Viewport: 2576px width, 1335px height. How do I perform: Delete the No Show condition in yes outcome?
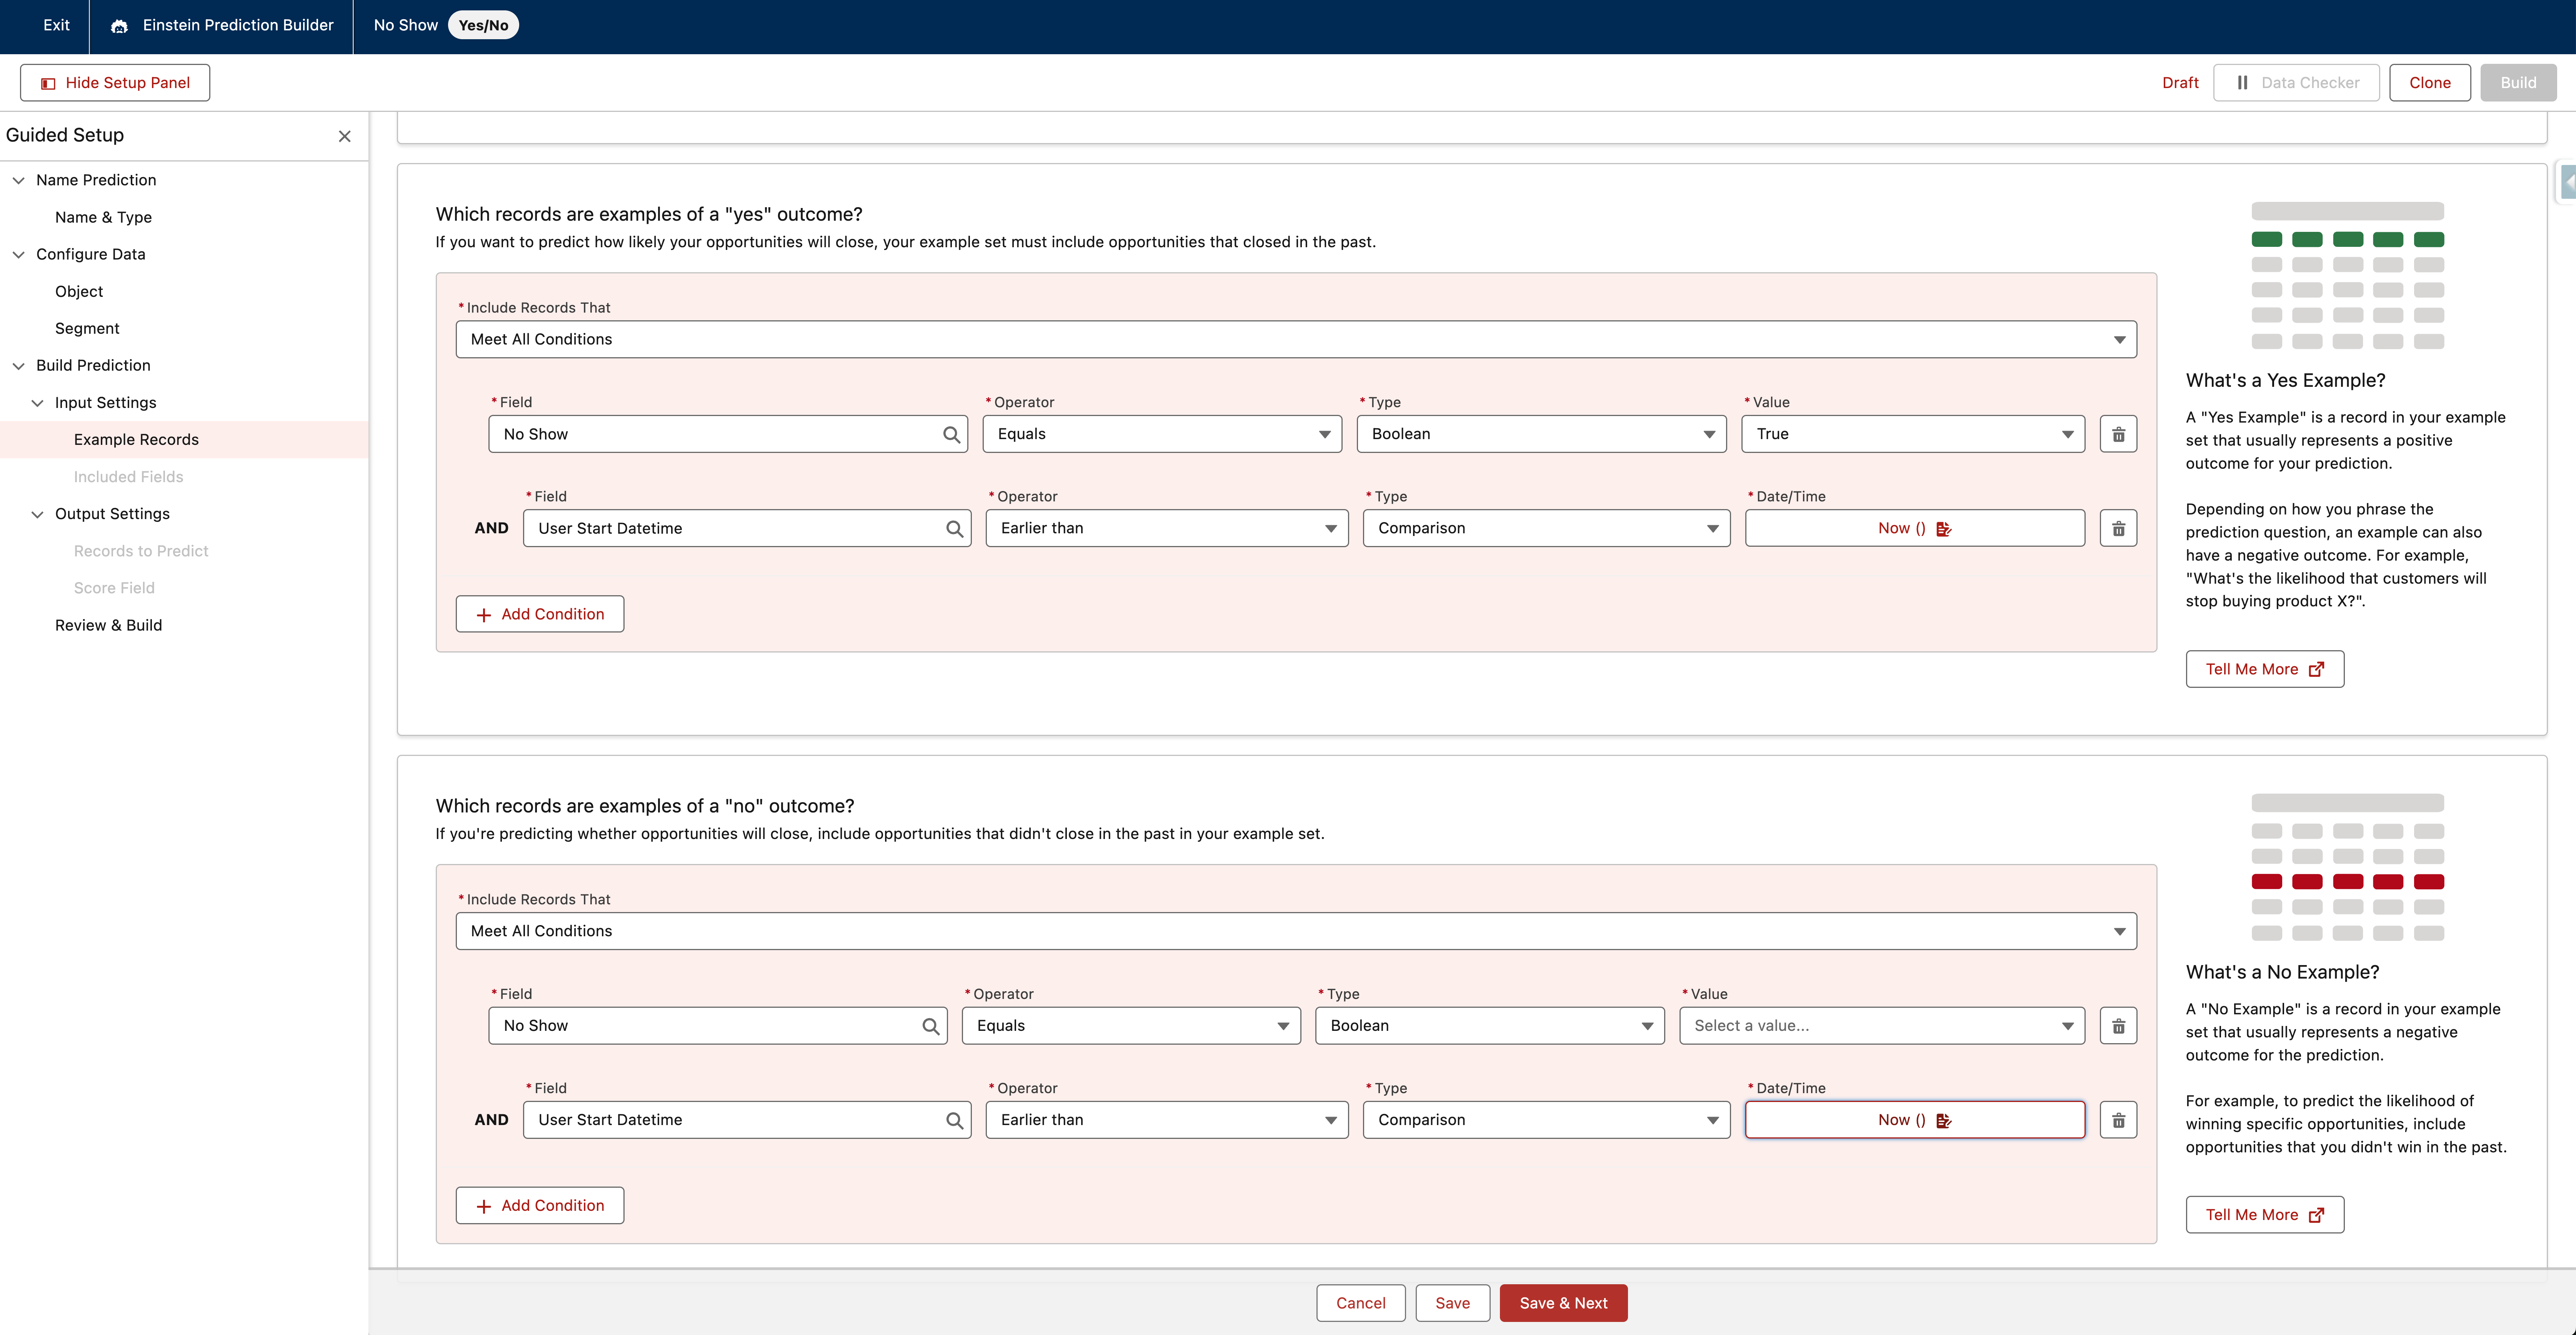coord(2118,434)
